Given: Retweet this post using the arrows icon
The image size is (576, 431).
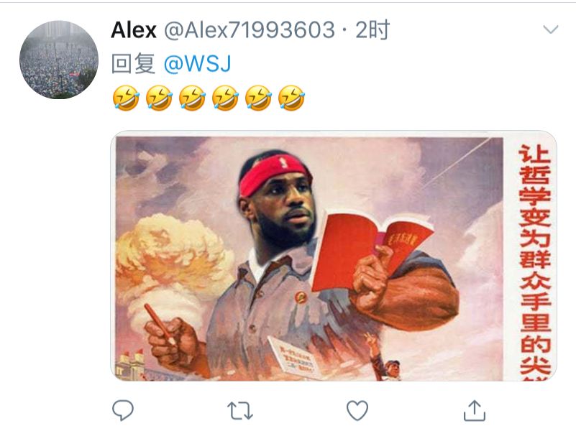Looking at the screenshot, I should (x=240, y=410).
